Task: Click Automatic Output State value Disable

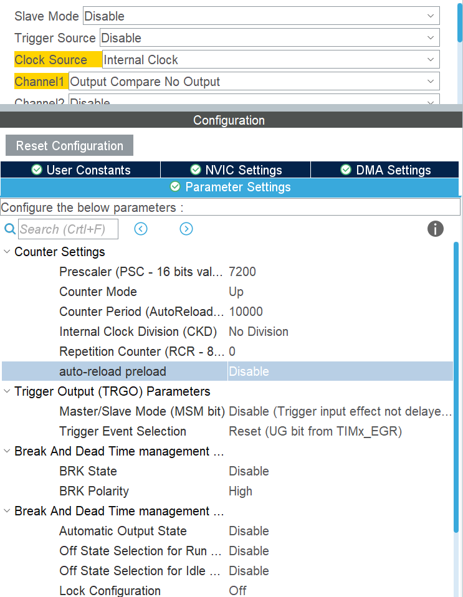Action: pos(249,531)
